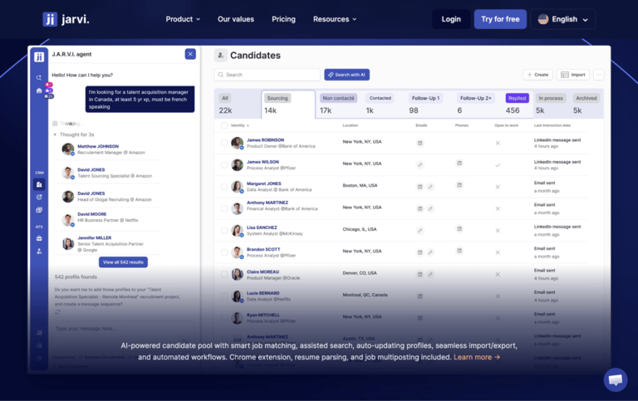Click James WILSON's email edit icon
Screen dimensions: 638x401
pos(420,164)
